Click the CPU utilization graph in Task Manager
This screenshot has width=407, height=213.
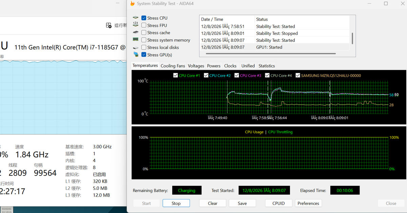(63, 97)
